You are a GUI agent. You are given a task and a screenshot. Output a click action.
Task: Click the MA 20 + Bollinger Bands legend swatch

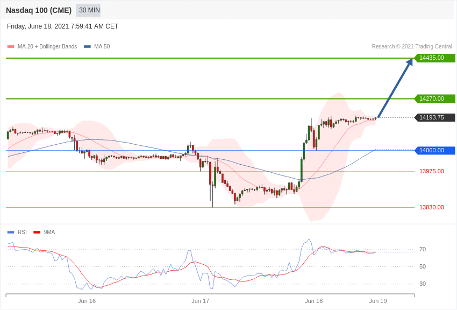(x=11, y=46)
